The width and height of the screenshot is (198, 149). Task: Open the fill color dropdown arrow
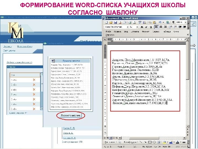(x=167, y=142)
